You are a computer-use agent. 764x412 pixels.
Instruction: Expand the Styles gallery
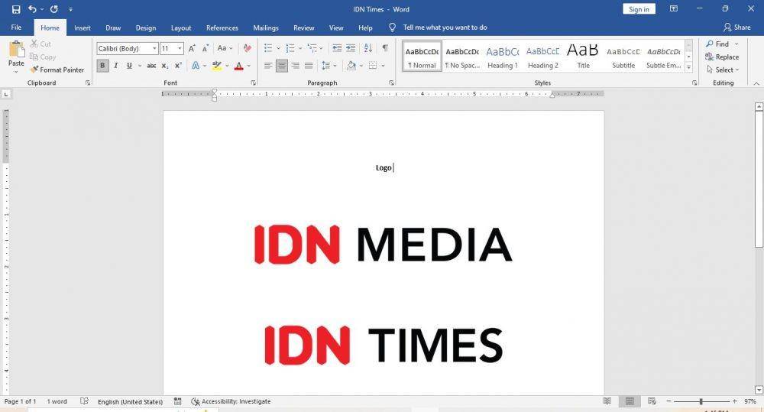click(688, 68)
